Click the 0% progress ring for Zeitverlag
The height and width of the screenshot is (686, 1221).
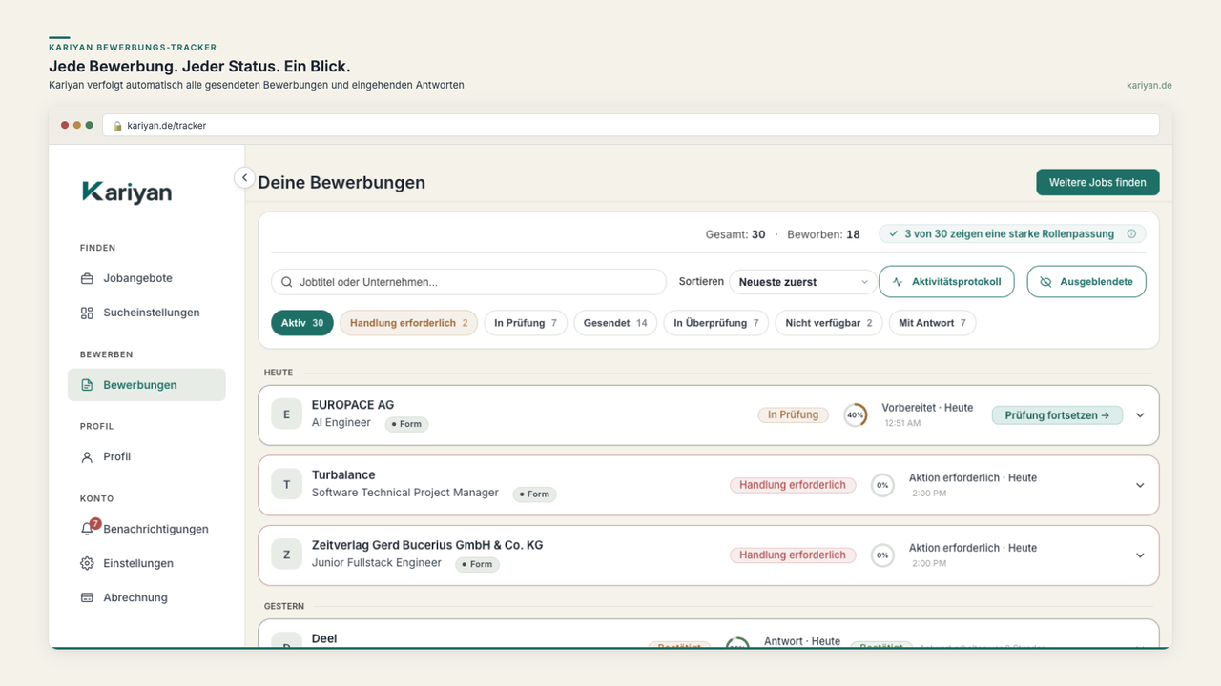coord(882,555)
